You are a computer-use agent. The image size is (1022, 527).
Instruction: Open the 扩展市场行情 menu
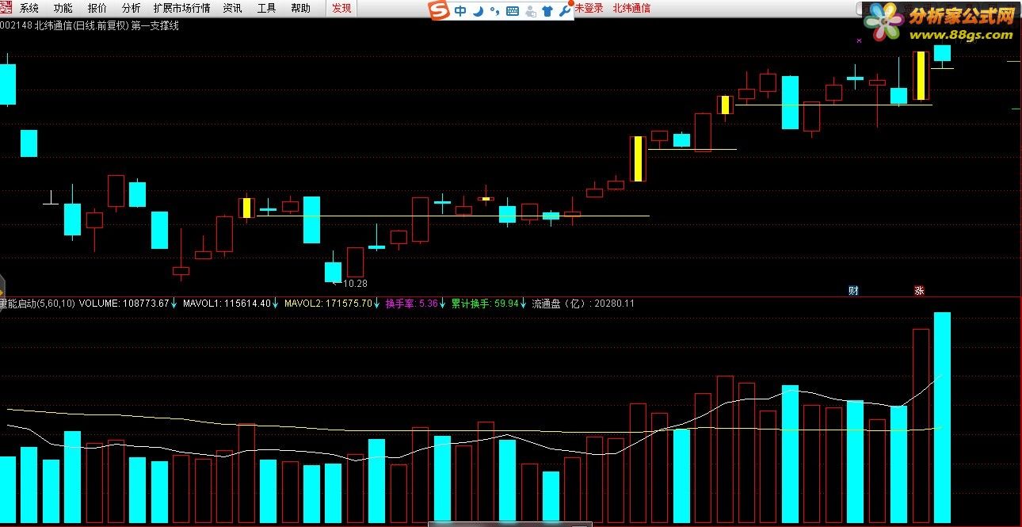181,8
